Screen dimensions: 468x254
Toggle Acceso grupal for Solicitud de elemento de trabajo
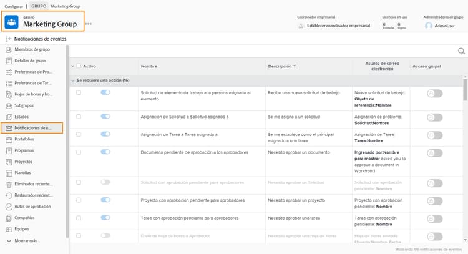(x=434, y=94)
